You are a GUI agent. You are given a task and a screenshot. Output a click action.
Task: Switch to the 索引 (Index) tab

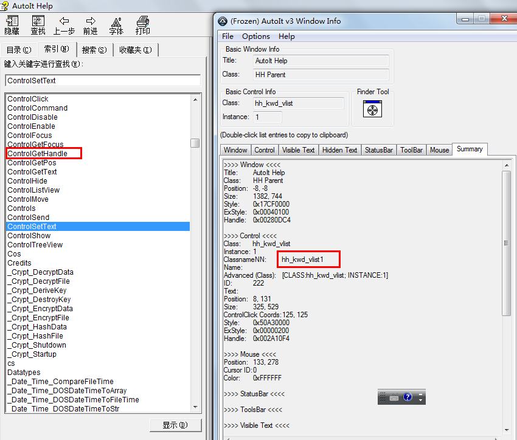[x=57, y=49]
